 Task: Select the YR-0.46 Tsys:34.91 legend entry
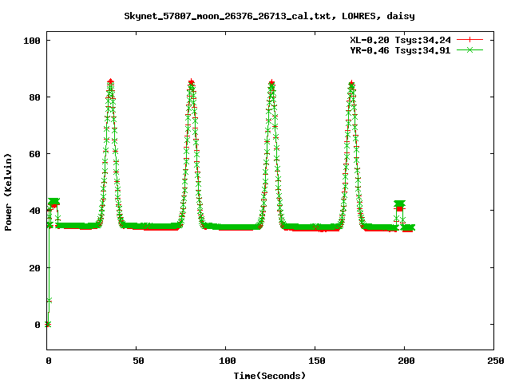pyautogui.click(x=400, y=50)
